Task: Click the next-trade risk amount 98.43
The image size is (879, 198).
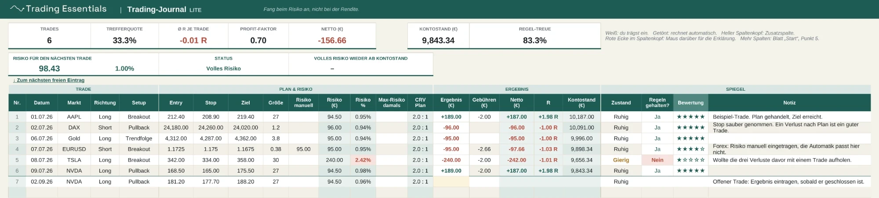Action: (x=49, y=68)
